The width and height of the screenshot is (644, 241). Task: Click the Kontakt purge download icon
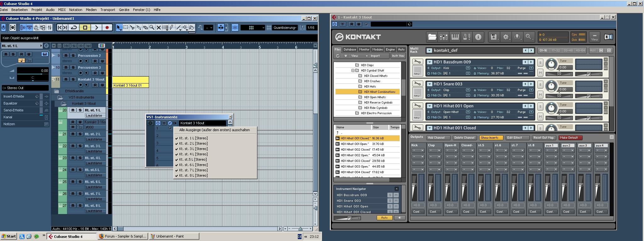click(x=517, y=37)
